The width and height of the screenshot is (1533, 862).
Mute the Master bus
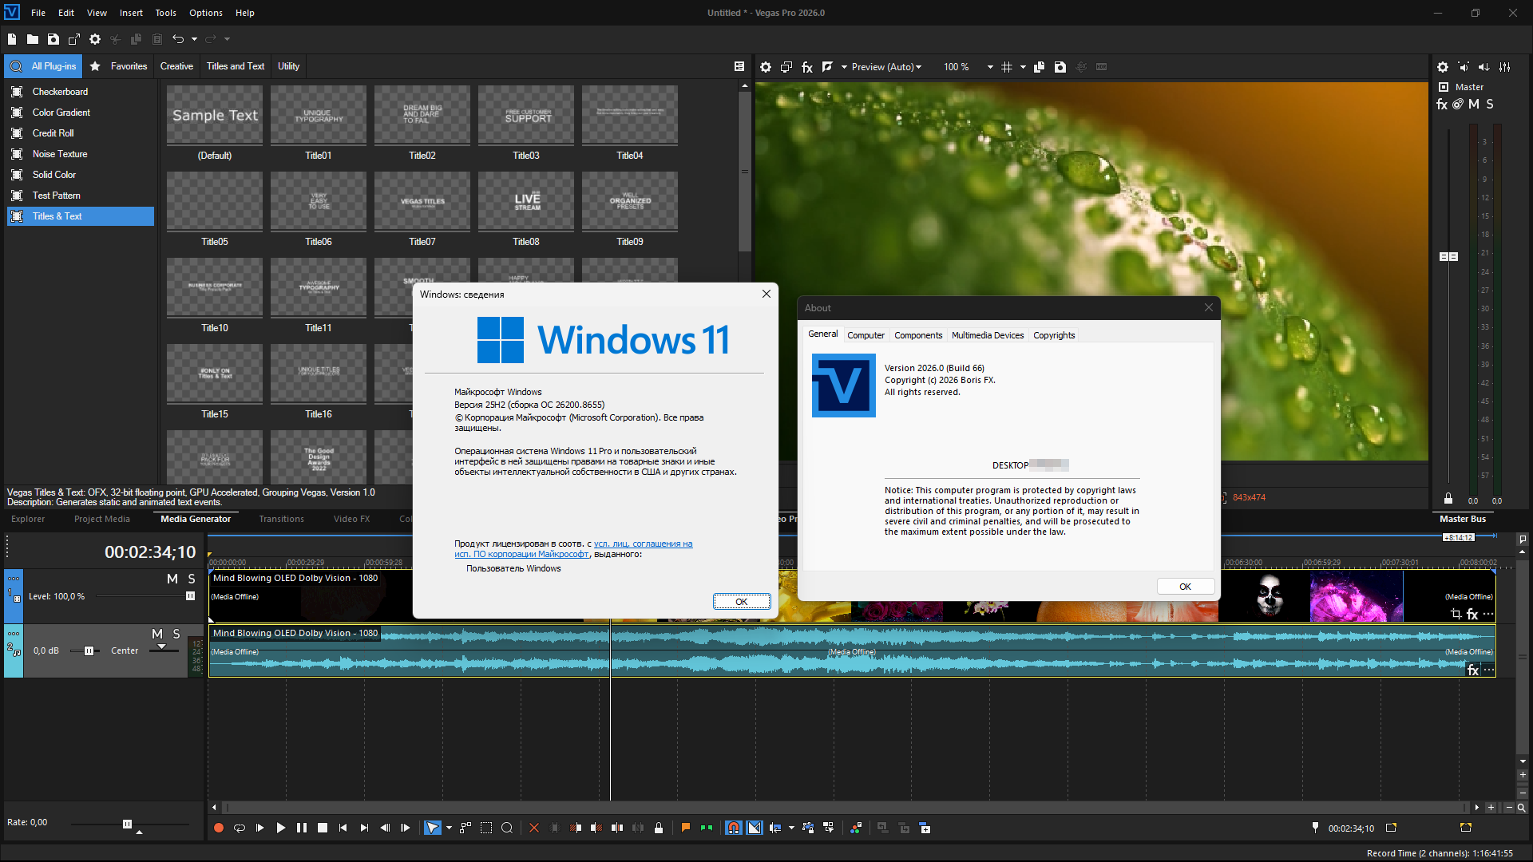point(1474,105)
